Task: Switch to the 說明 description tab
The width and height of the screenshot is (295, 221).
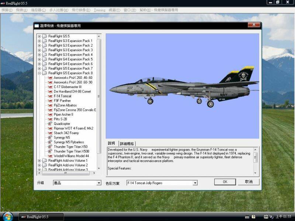Action: (112, 143)
